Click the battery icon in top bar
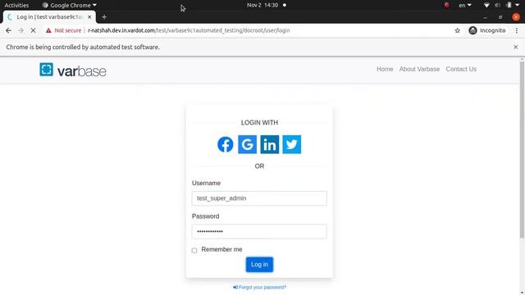This screenshot has height=295, width=525. (509, 5)
